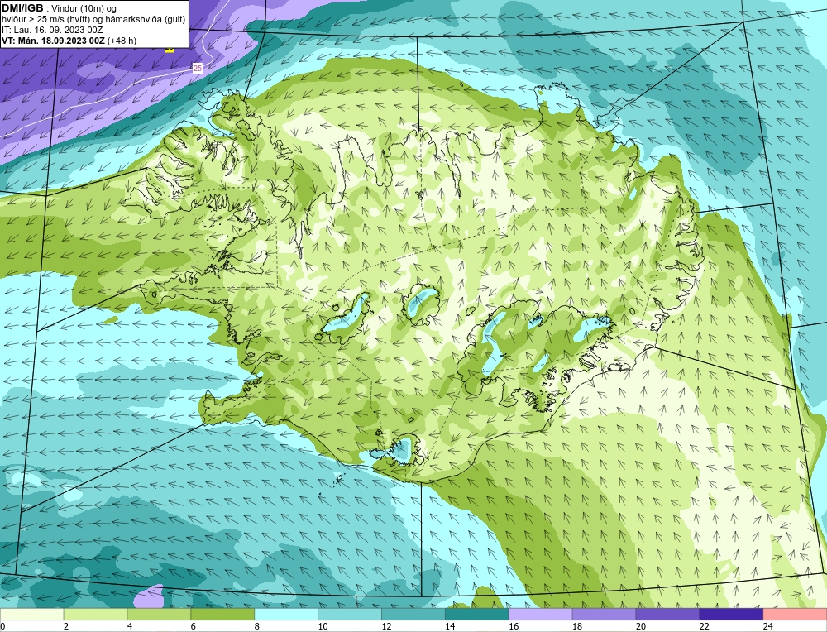827x632 pixels.
Task: Click the dark teal 14–16 m/s legend swatch
Action: (477, 615)
